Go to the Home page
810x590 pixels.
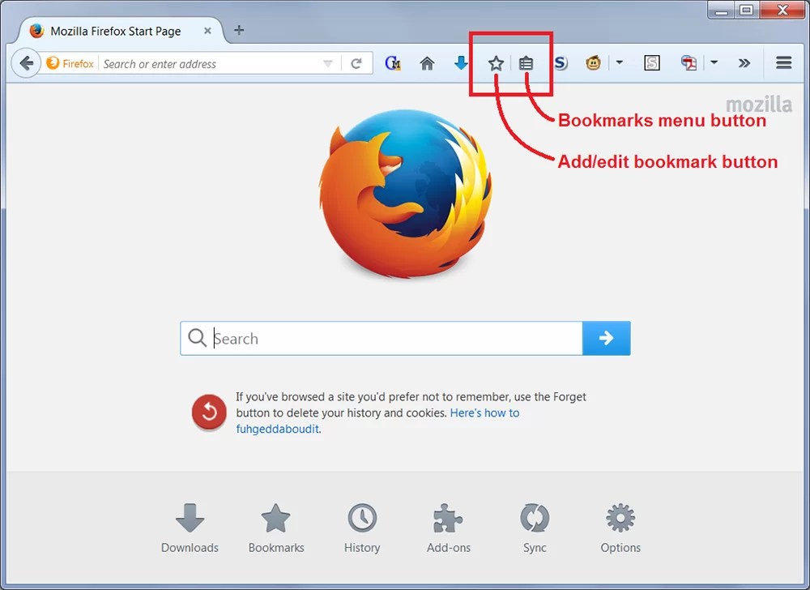(x=427, y=63)
